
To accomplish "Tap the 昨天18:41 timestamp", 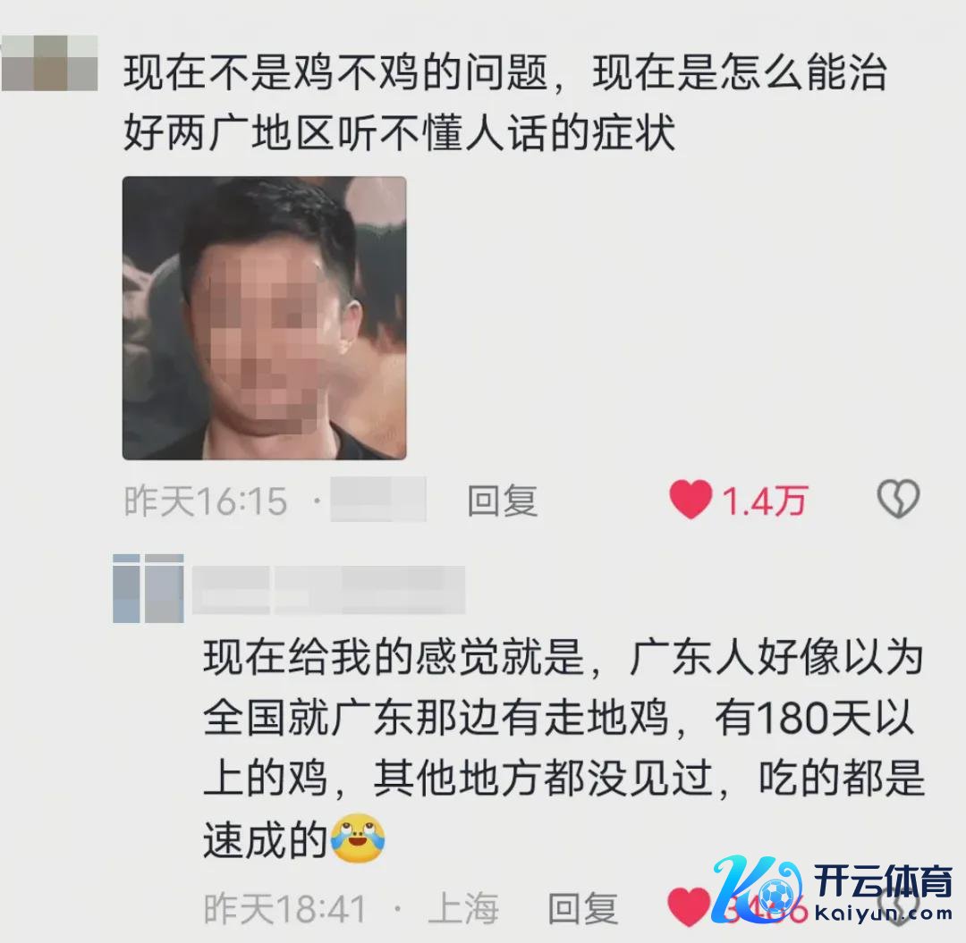I will point(285,908).
